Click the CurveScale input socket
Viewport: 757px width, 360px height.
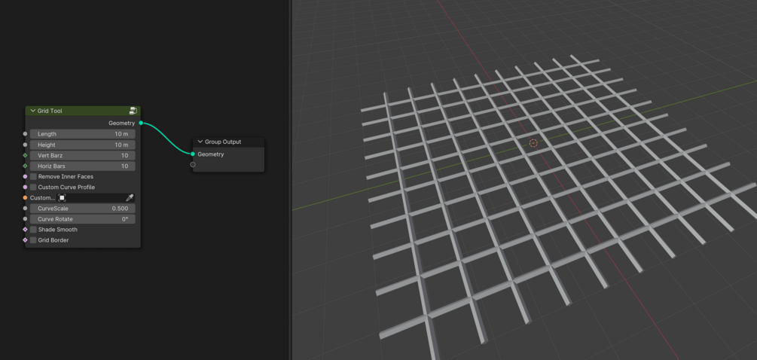click(x=25, y=209)
